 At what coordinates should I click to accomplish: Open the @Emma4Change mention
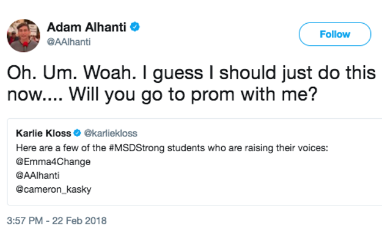coord(53,162)
